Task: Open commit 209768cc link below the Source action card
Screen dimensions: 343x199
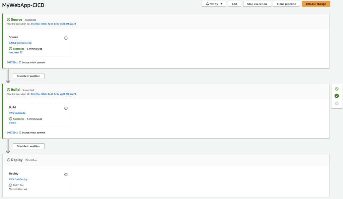Action: (x=12, y=62)
